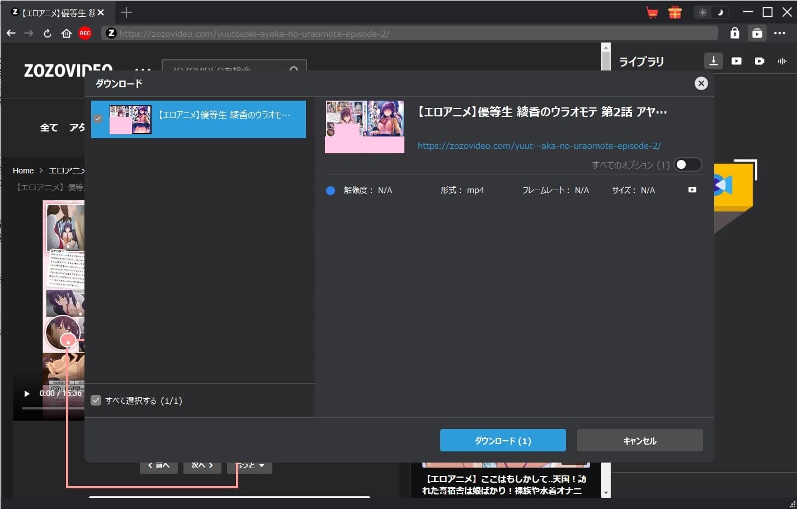
Task: Go back using the browser back arrow
Action: 11,34
